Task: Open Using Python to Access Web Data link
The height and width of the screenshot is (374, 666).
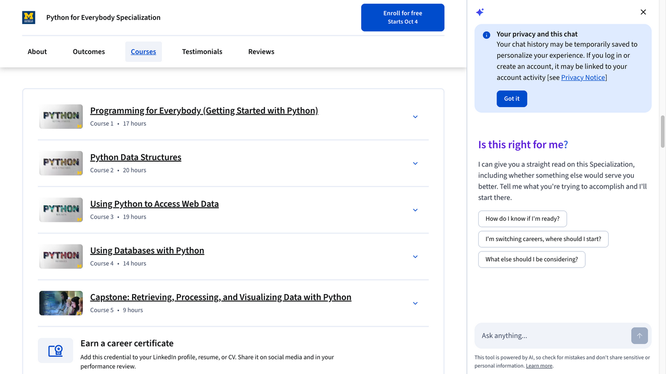Action: coord(155,204)
